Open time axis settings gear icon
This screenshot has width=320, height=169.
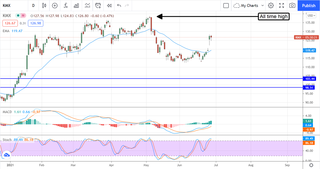point(311,165)
